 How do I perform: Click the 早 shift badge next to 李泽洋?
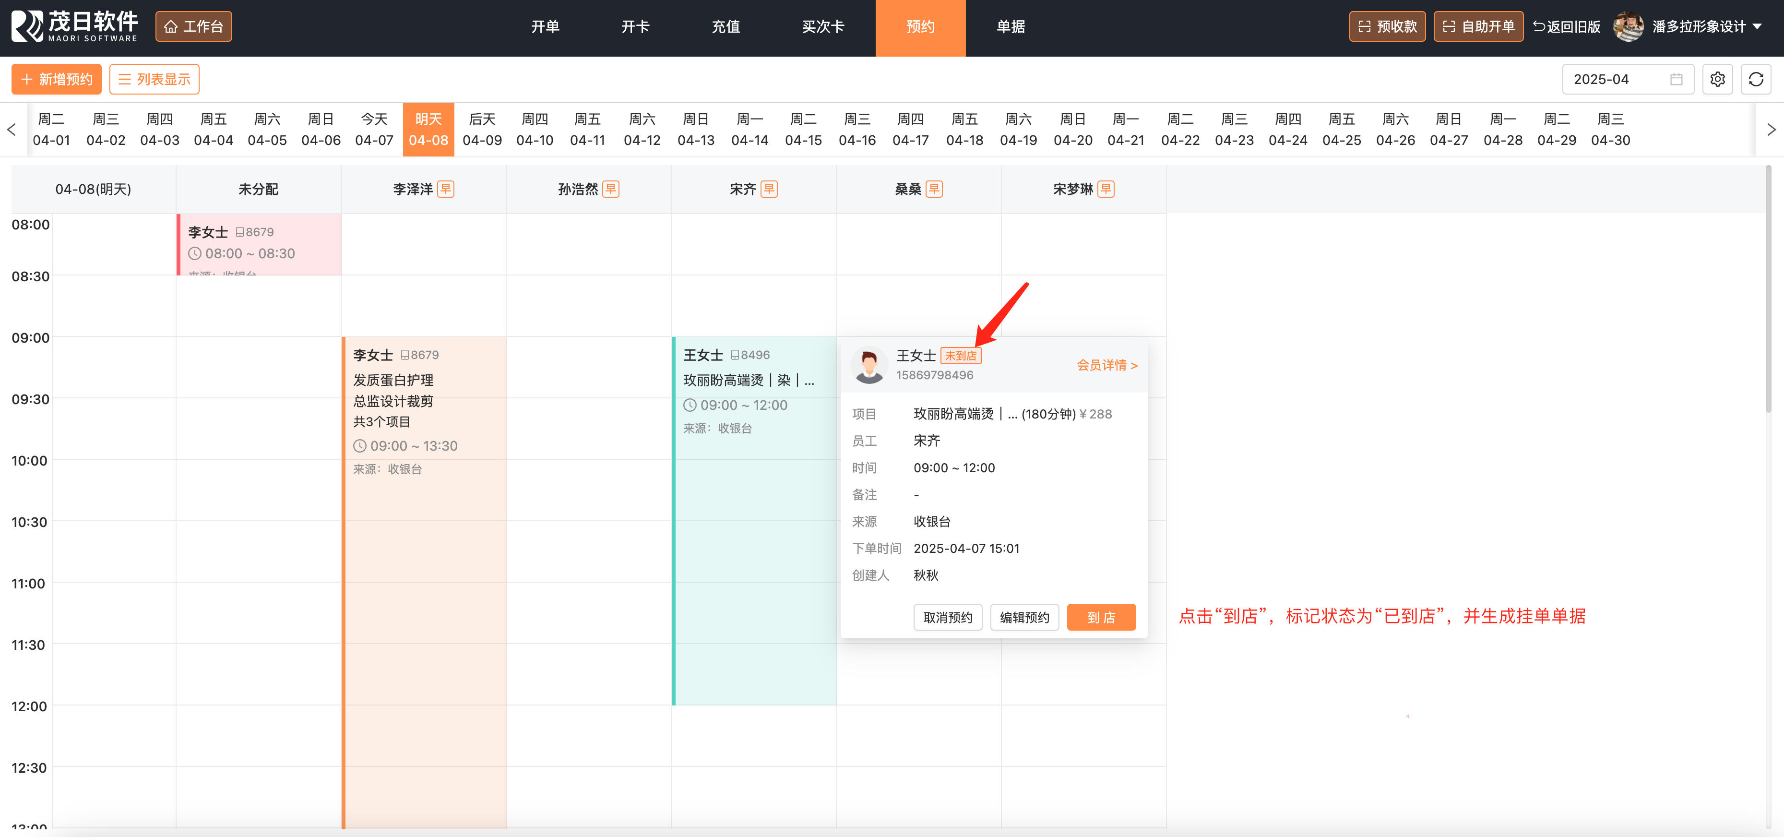pyautogui.click(x=446, y=189)
